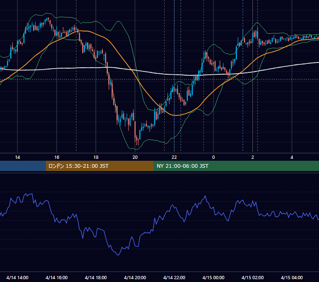This screenshot has width=319, height=282.
Task: Select the ロンドン 15:30-21:00 JST session band
Action: point(99,166)
